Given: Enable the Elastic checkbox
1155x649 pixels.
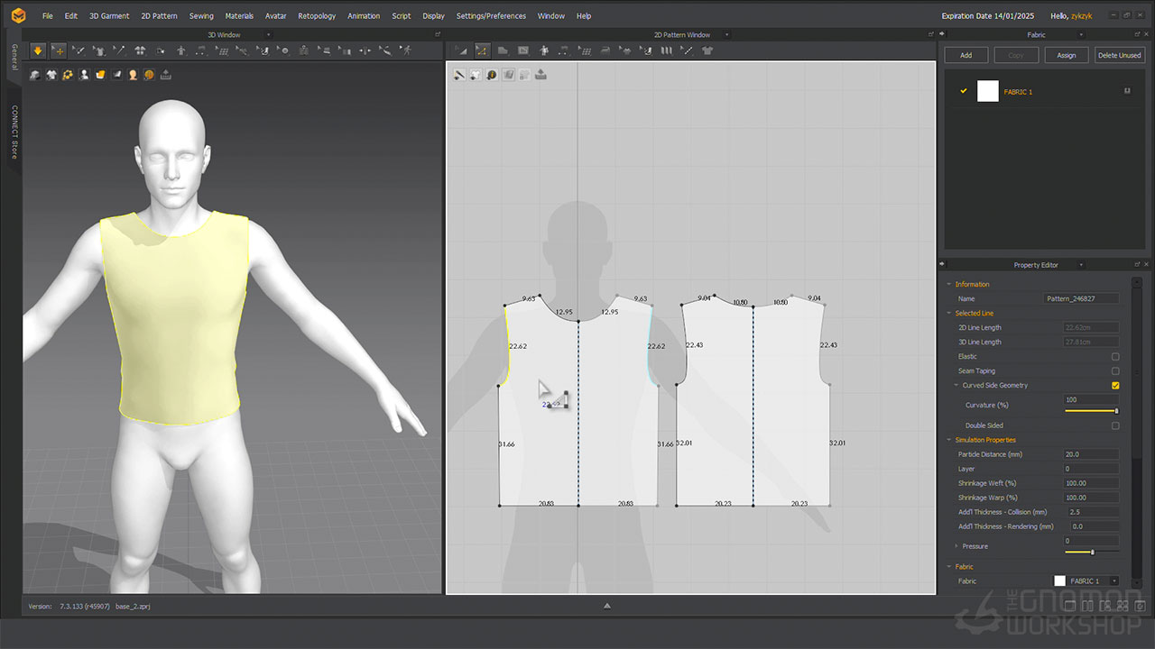Looking at the screenshot, I should point(1115,357).
